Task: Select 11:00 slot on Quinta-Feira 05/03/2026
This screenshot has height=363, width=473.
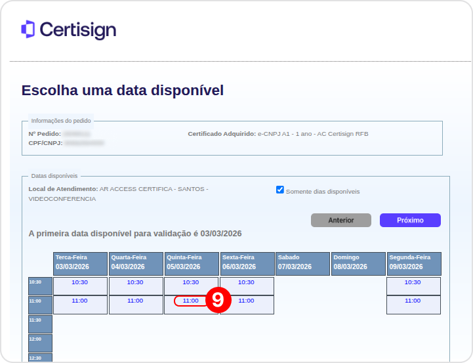Action: (191, 301)
